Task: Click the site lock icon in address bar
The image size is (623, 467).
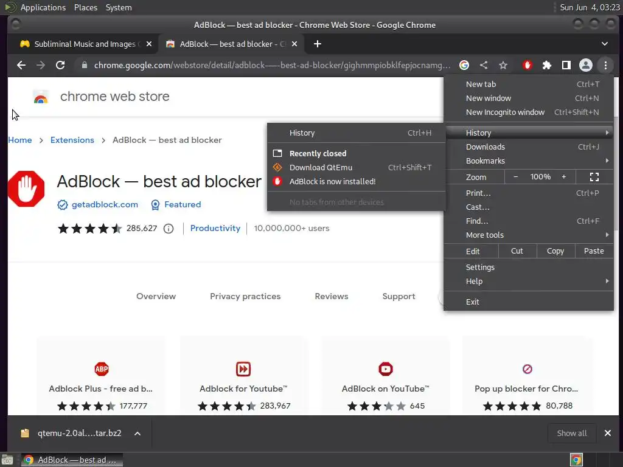Action: [84, 65]
